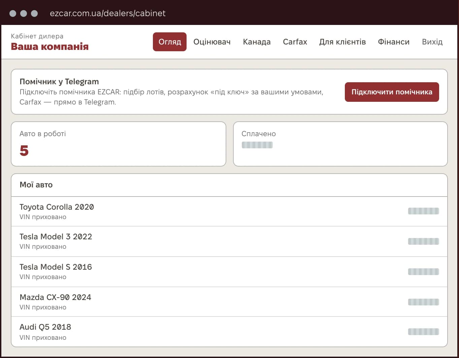The height and width of the screenshot is (358, 459).
Task: Select the Toyota Corolla 2020 row
Action: [x=229, y=211]
